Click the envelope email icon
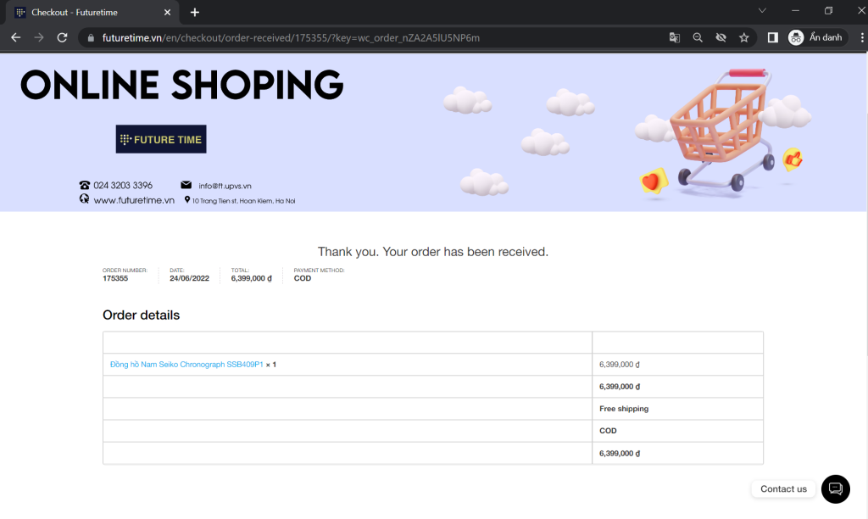 (x=186, y=185)
